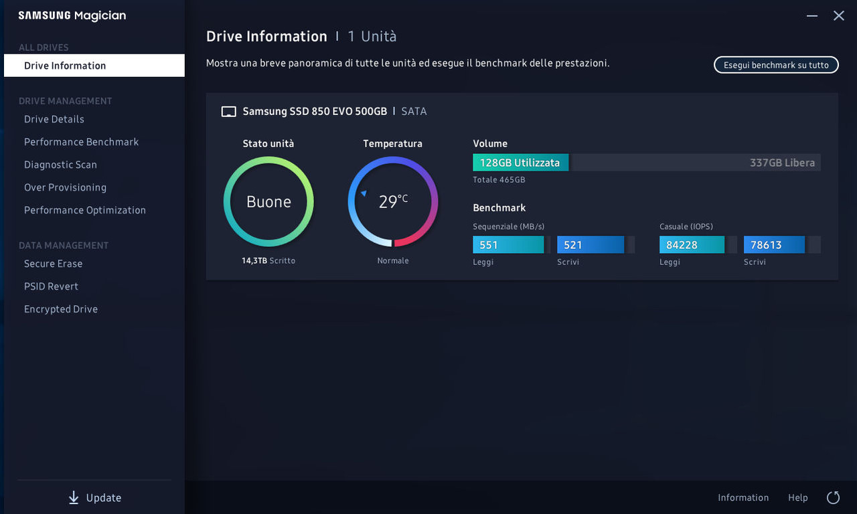Click the Stato unità heading

point(268,143)
